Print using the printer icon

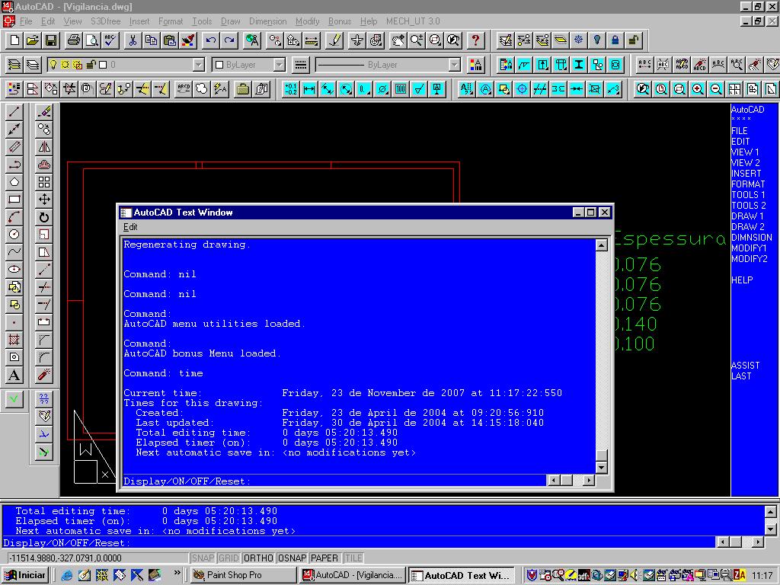point(74,40)
